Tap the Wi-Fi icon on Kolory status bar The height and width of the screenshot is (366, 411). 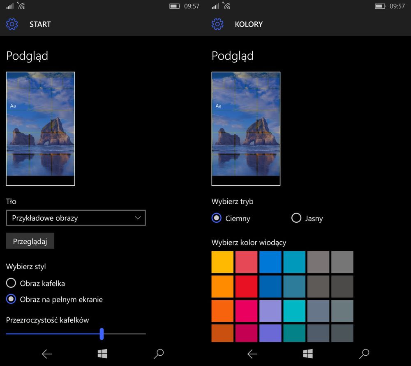226,5
